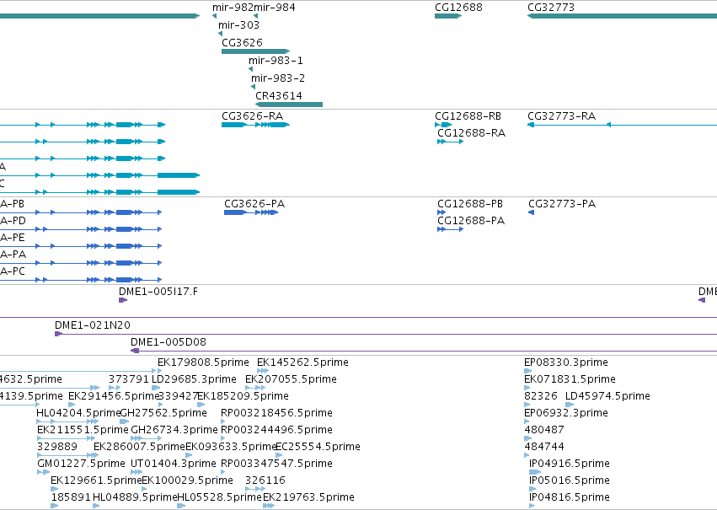Click the HL04204.5prime EST label
Viewport: 717px width, 510px height.
(x=78, y=413)
